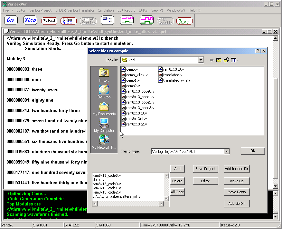Click the Kill Compile toolbar button
This screenshot has height=229, width=282.
(165, 21)
